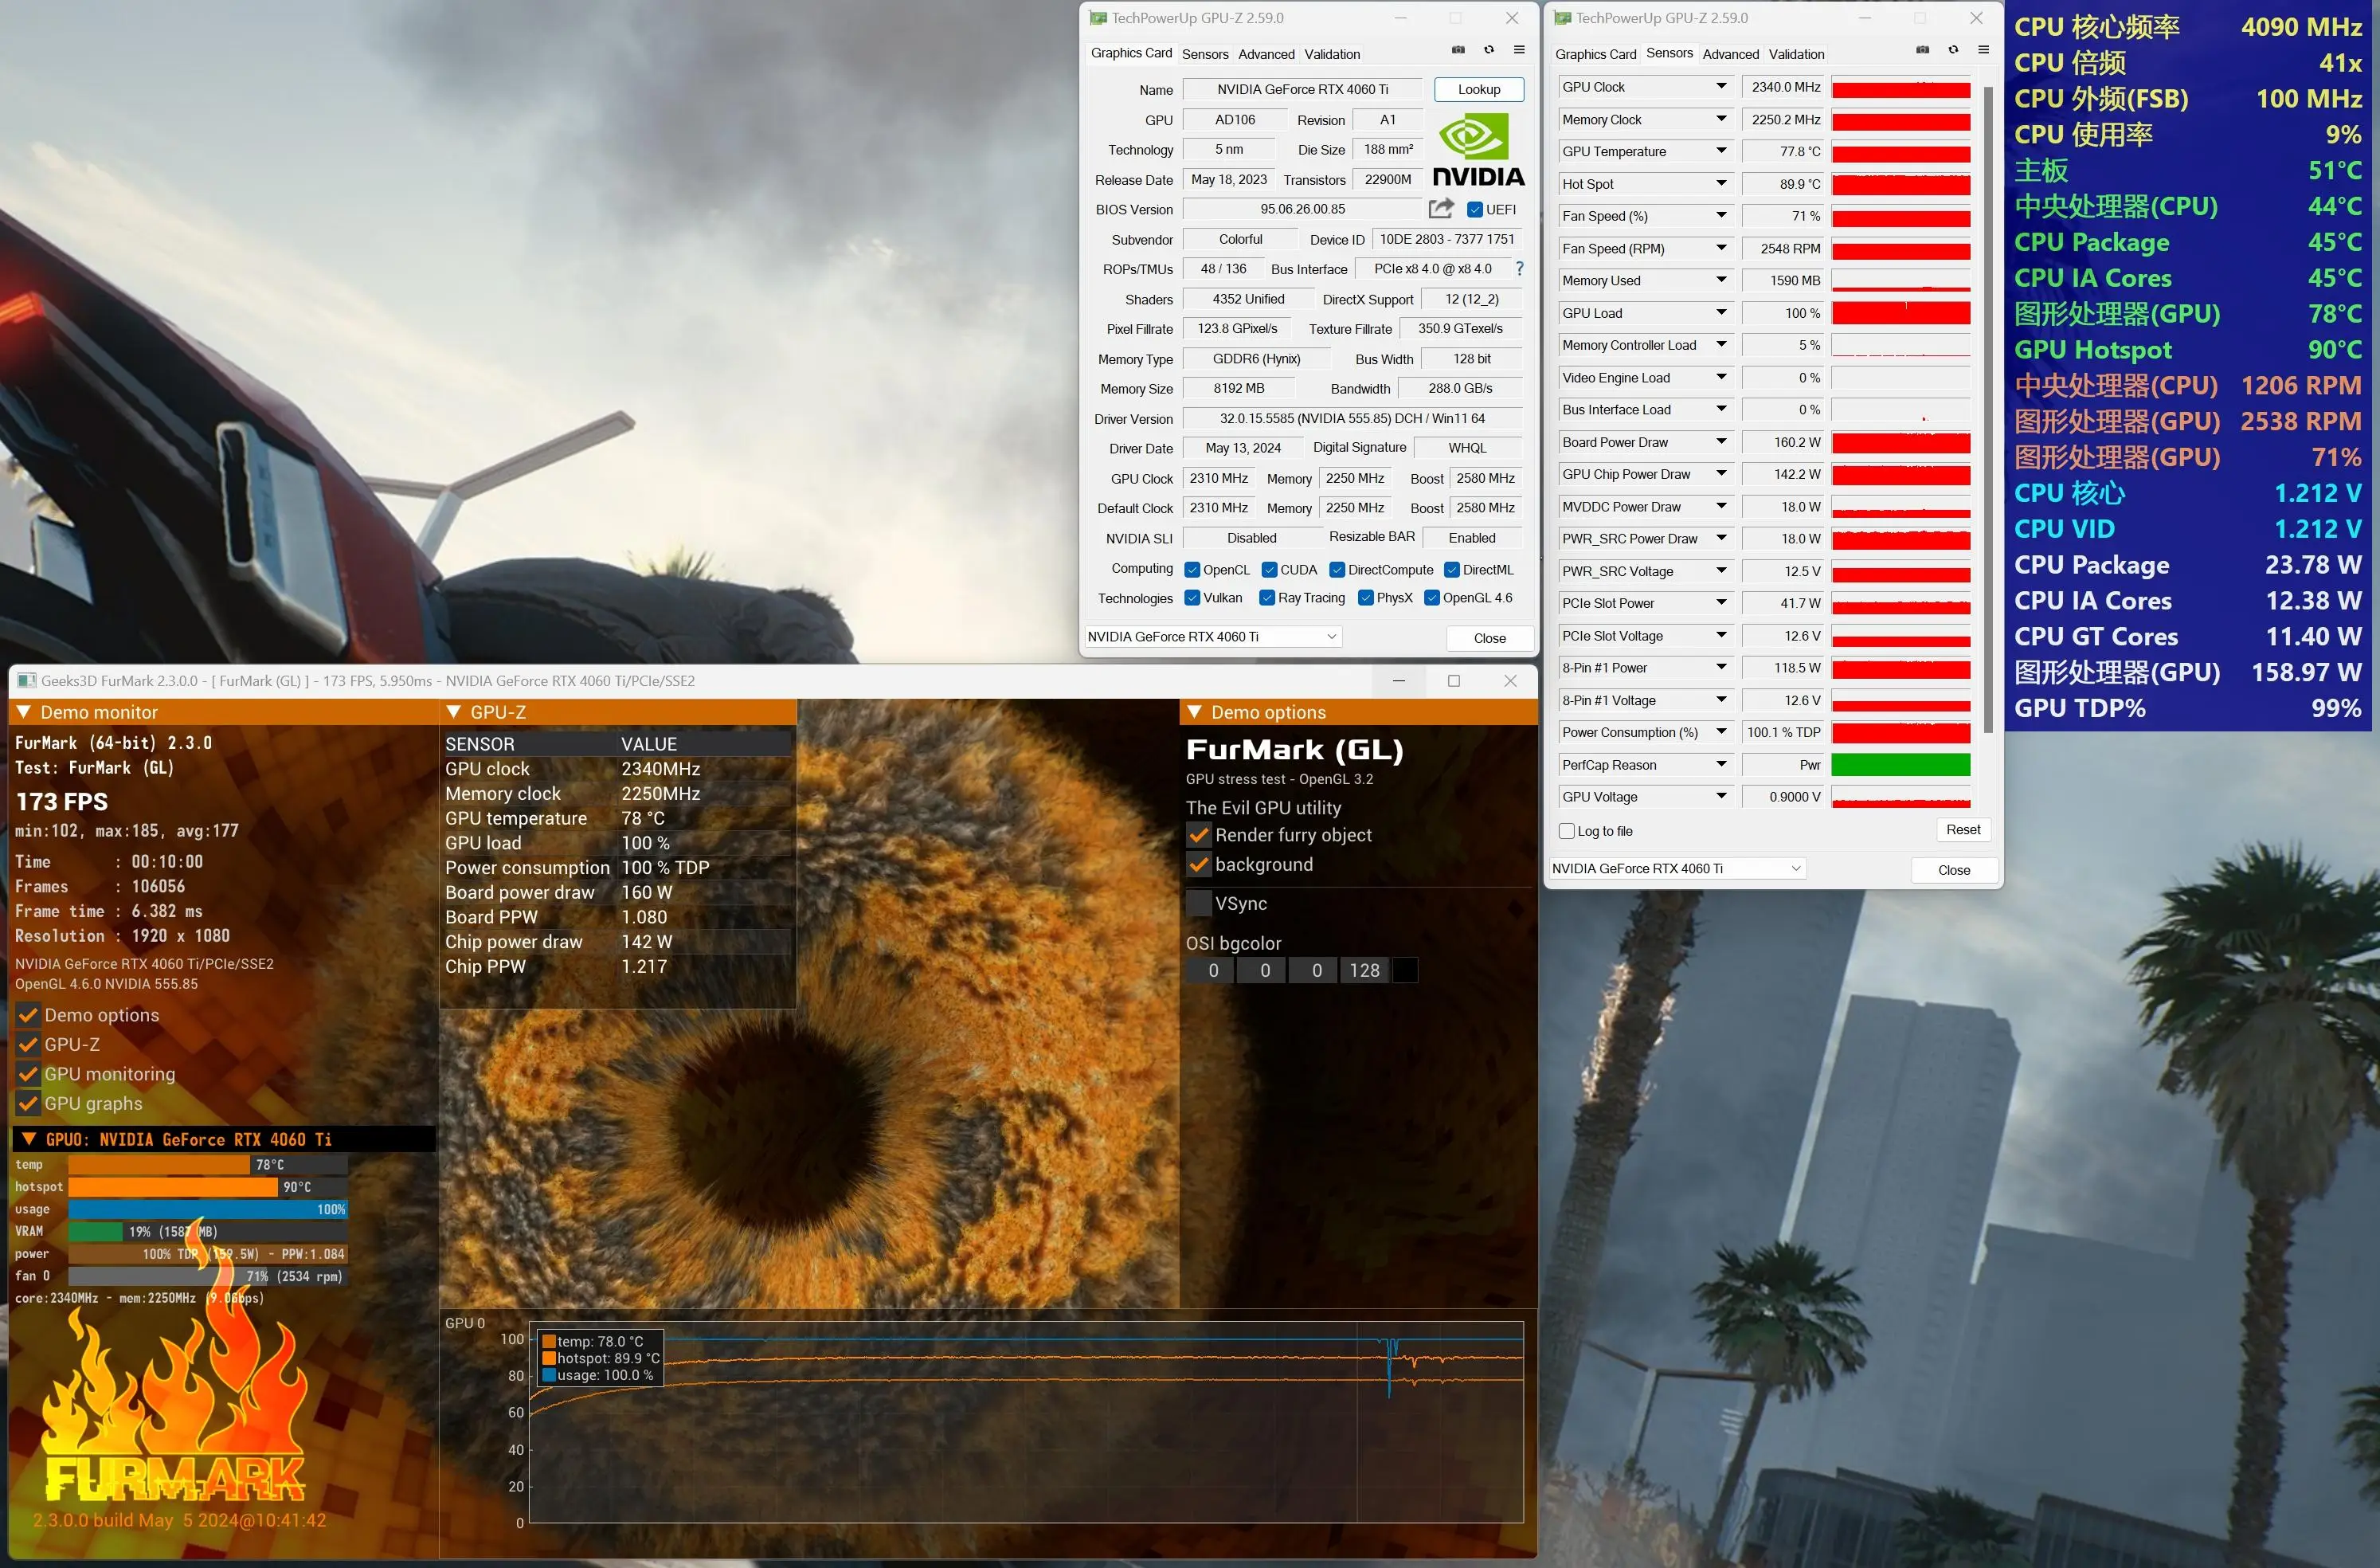Toggle the Render furry object checkbox
The height and width of the screenshot is (1568, 2380).
(x=1200, y=835)
